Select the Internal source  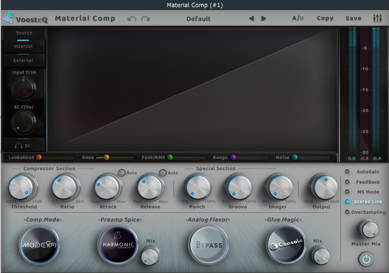click(x=23, y=46)
